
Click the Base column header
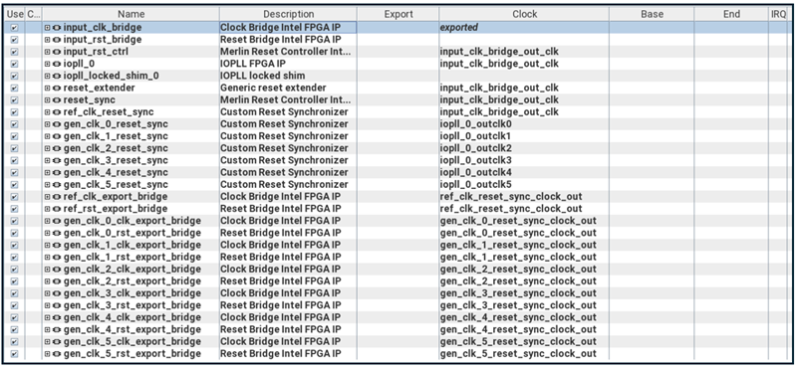coord(652,14)
